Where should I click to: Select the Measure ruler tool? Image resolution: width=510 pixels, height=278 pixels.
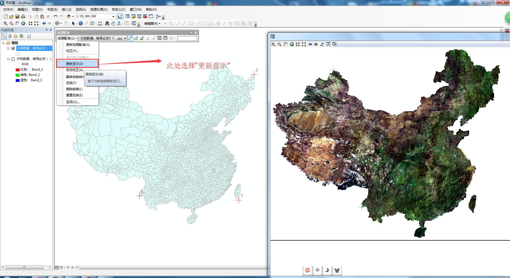point(100,23)
